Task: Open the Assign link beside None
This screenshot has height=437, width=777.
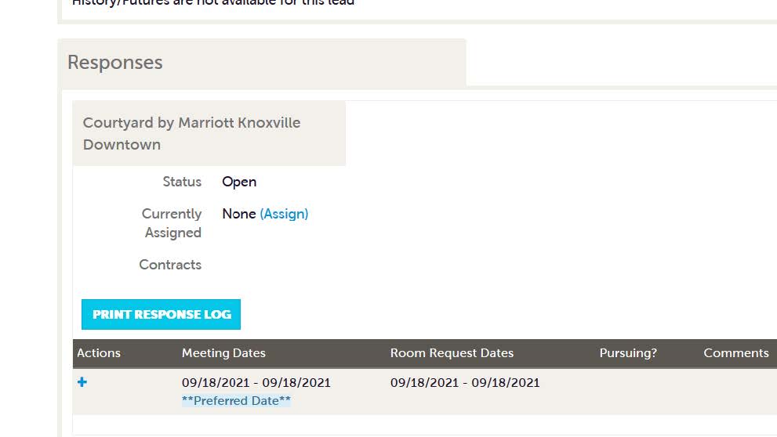Action: pyautogui.click(x=284, y=214)
